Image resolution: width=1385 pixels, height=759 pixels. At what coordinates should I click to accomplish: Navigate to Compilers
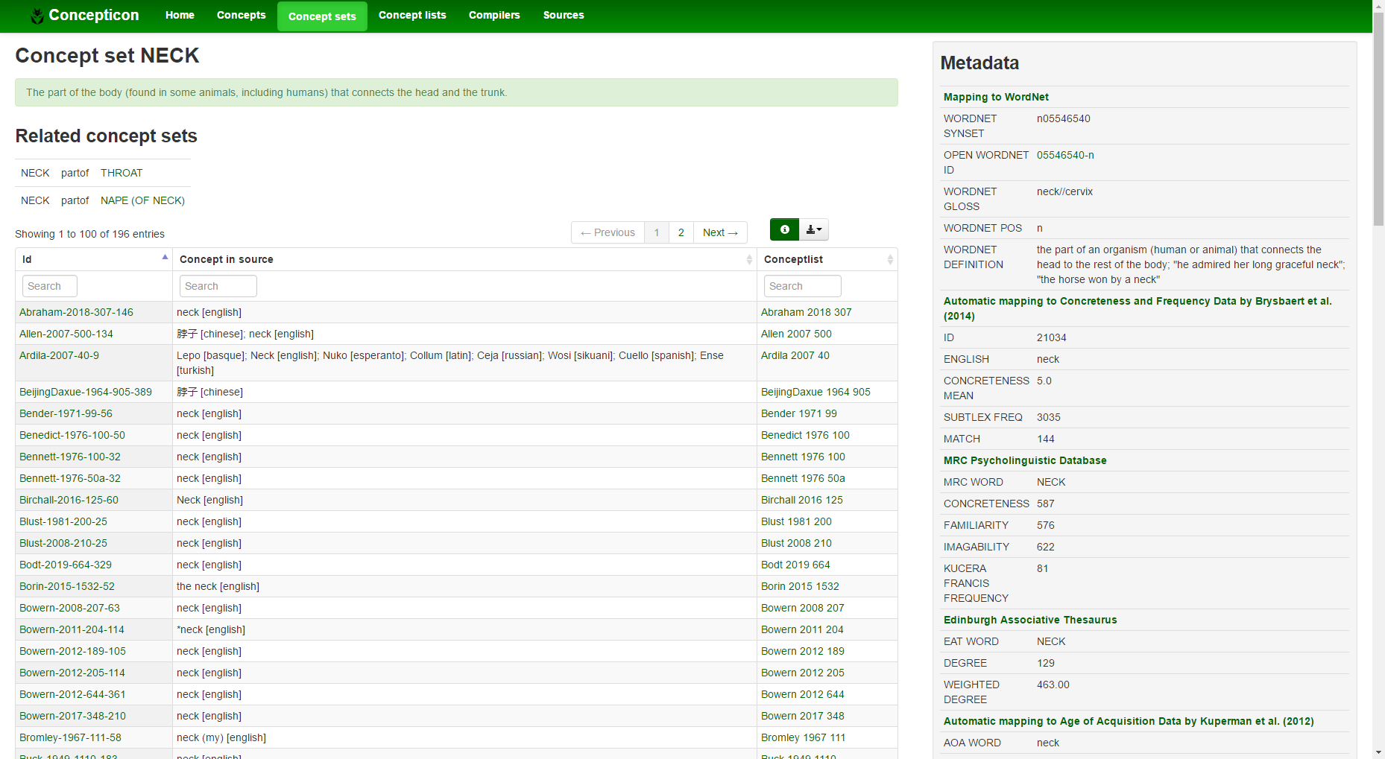494,15
